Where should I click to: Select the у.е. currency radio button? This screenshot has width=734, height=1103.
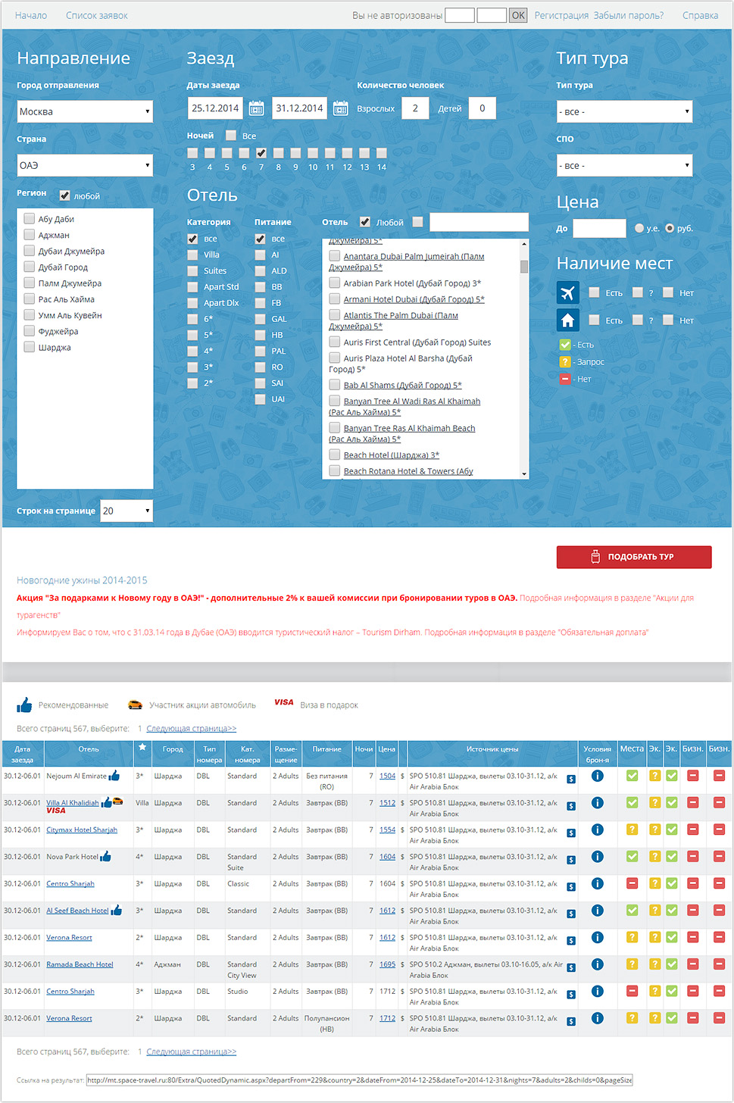click(639, 228)
